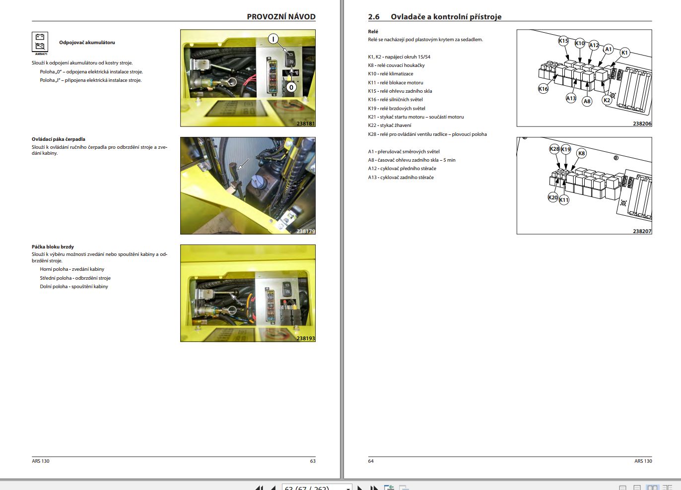Click the pump lever photo 238179

click(248, 186)
